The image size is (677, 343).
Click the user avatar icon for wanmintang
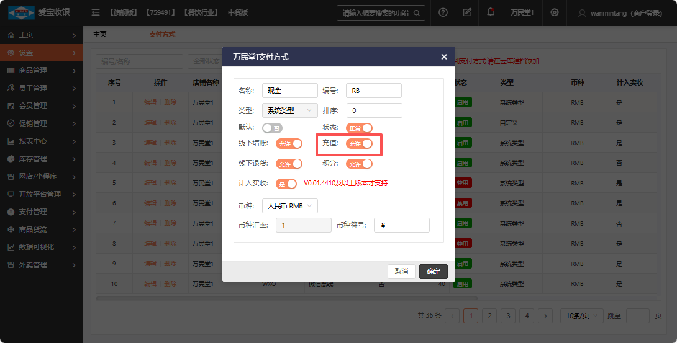582,12
